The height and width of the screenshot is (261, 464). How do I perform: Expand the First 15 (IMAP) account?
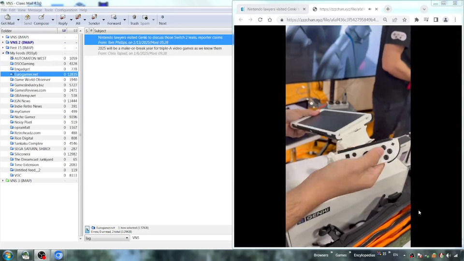coord(3,48)
